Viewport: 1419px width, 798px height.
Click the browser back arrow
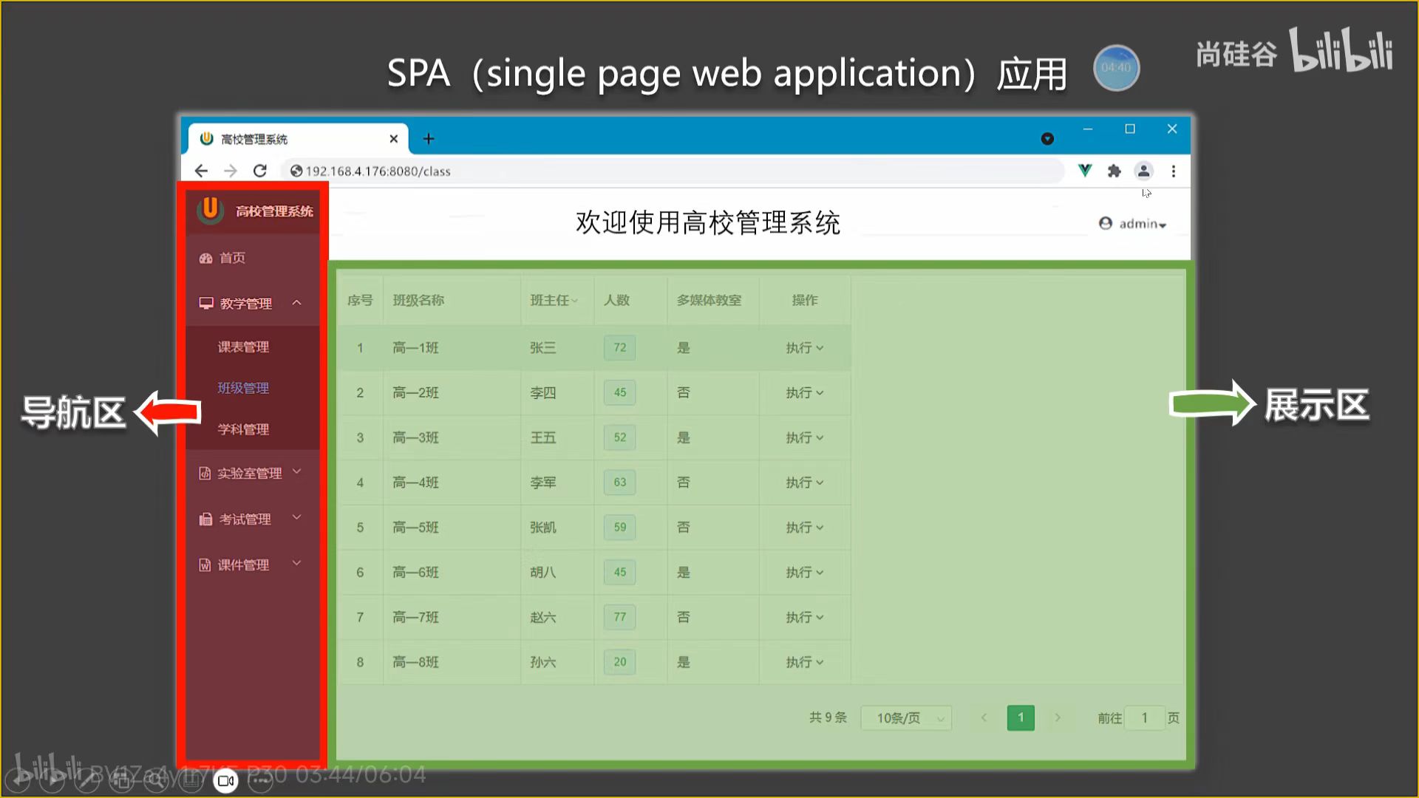pos(201,171)
